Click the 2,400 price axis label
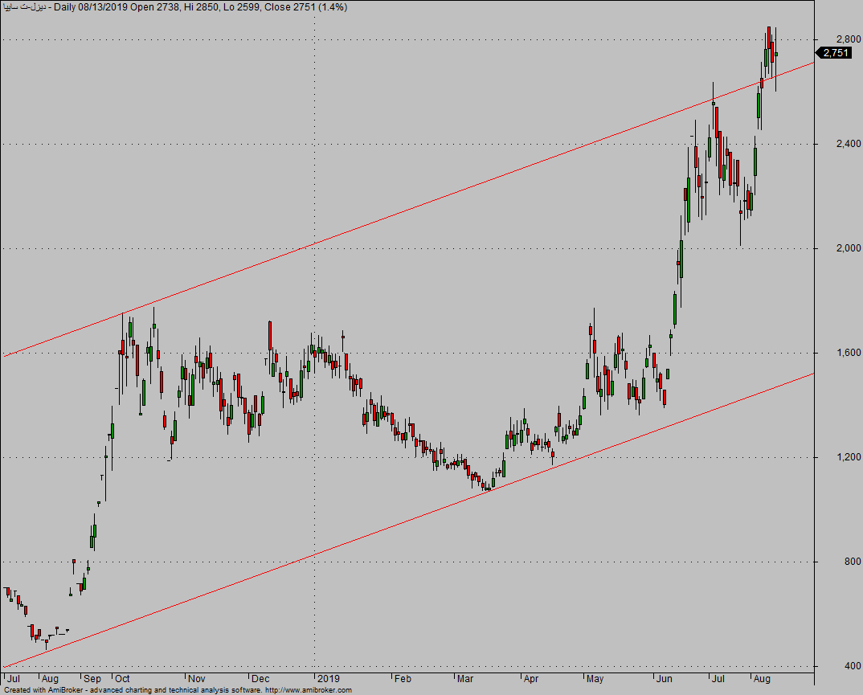 (x=849, y=144)
